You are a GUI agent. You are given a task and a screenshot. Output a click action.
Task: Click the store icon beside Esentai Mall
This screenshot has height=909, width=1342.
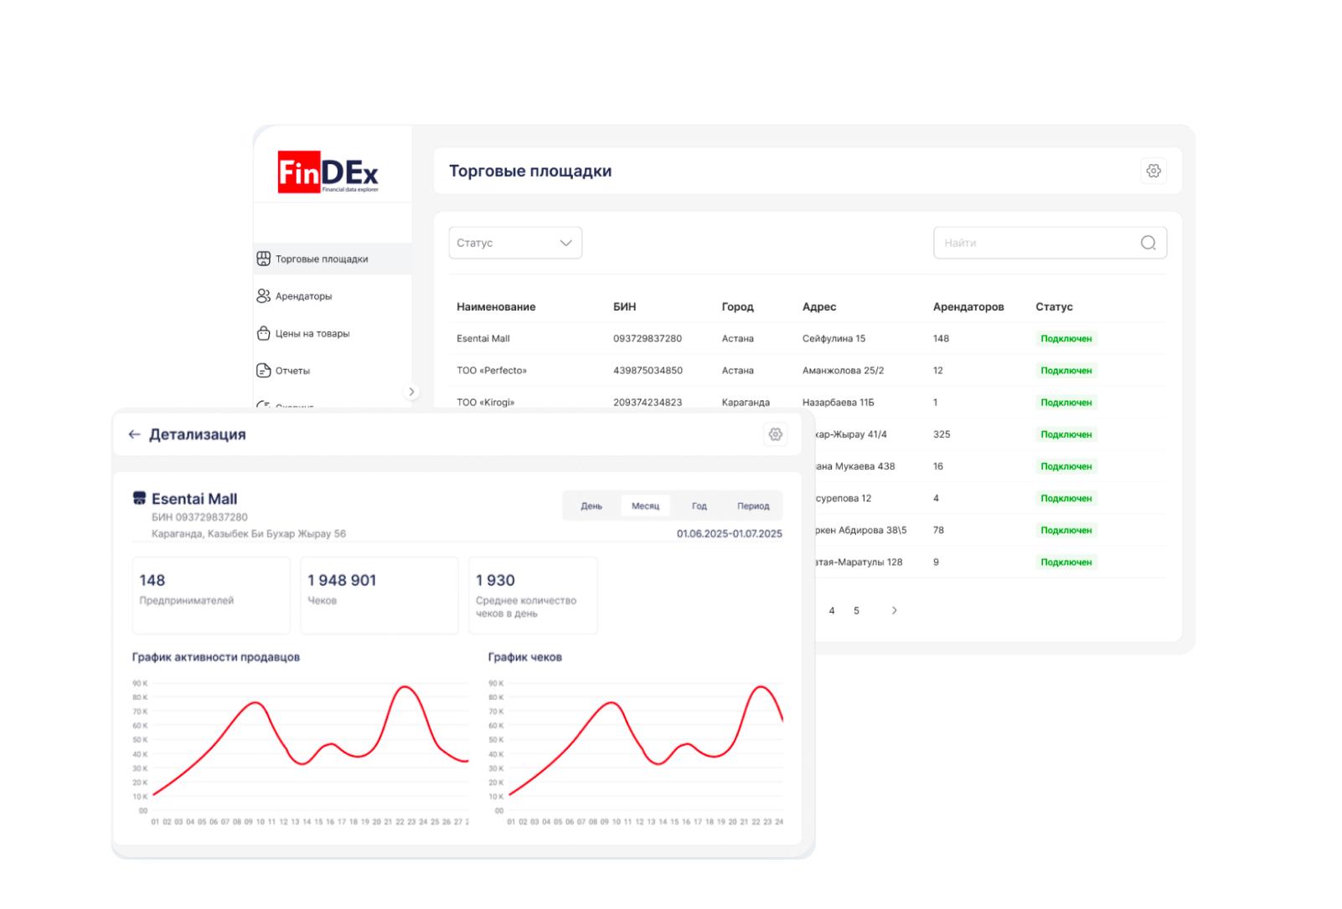(x=139, y=499)
